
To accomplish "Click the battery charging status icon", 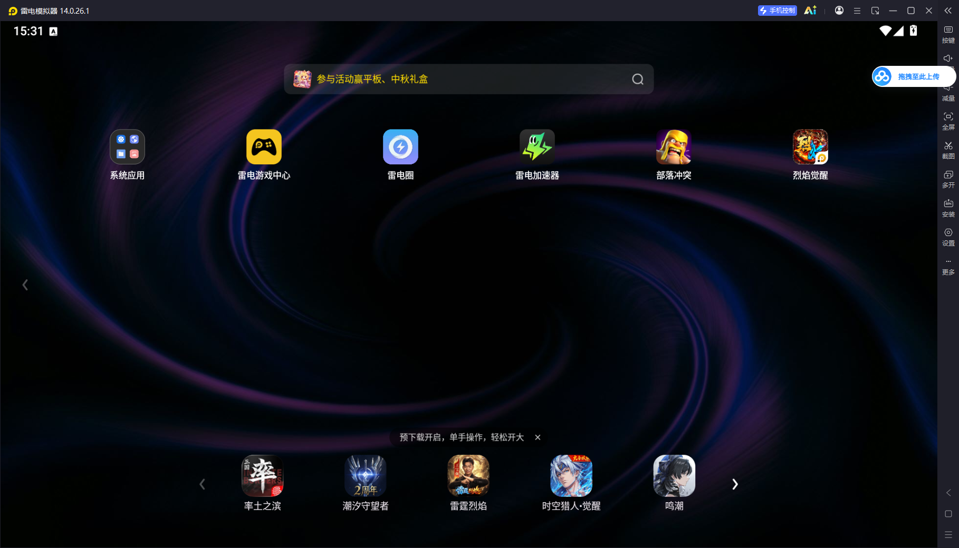I will [914, 31].
